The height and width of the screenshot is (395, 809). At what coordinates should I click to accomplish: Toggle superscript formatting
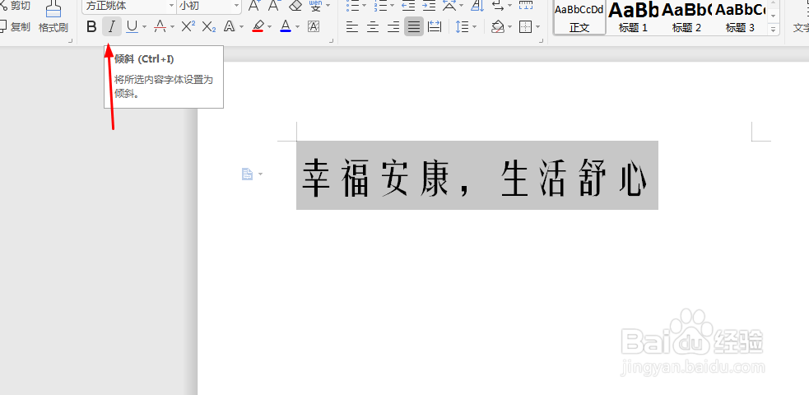tap(188, 27)
